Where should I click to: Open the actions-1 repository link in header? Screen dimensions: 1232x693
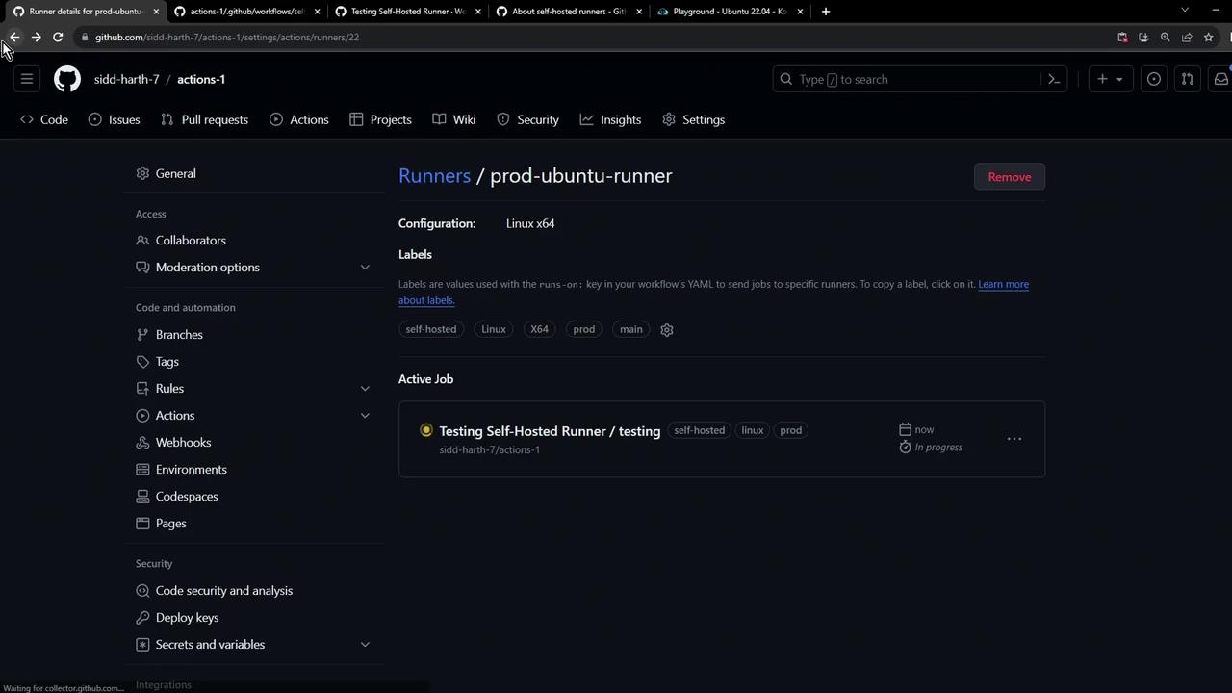point(201,79)
